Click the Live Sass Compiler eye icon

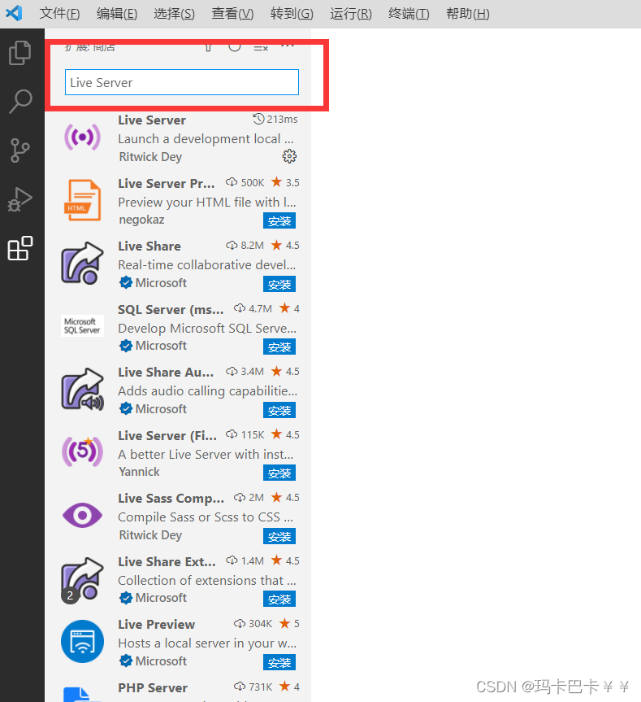tap(82, 515)
